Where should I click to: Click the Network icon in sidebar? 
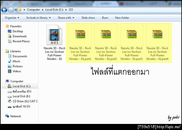pyautogui.click(x=7, y=116)
